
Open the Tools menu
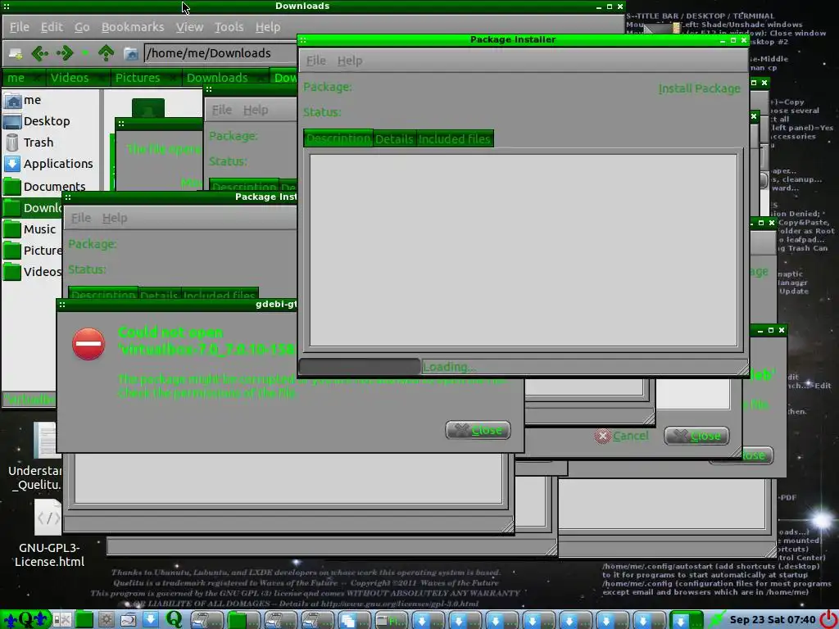[x=229, y=27]
